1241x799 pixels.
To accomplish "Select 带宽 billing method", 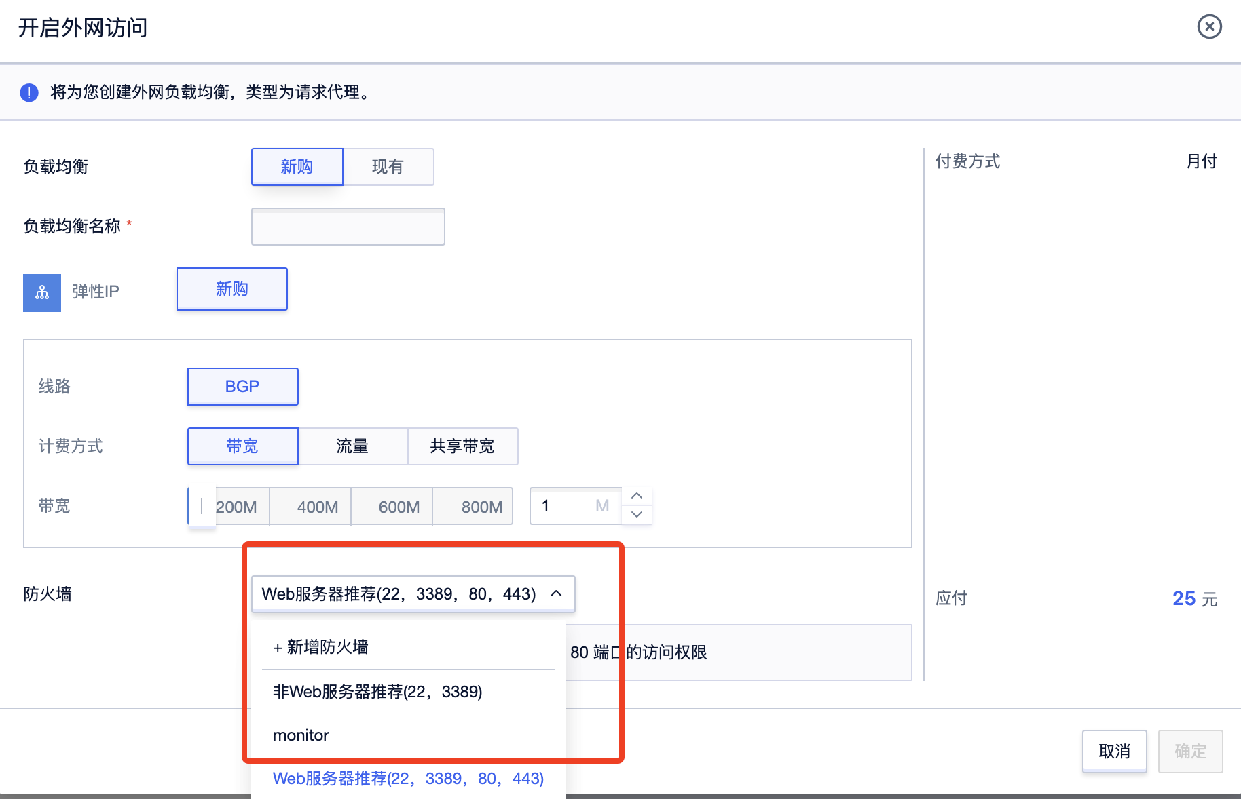I will [242, 446].
